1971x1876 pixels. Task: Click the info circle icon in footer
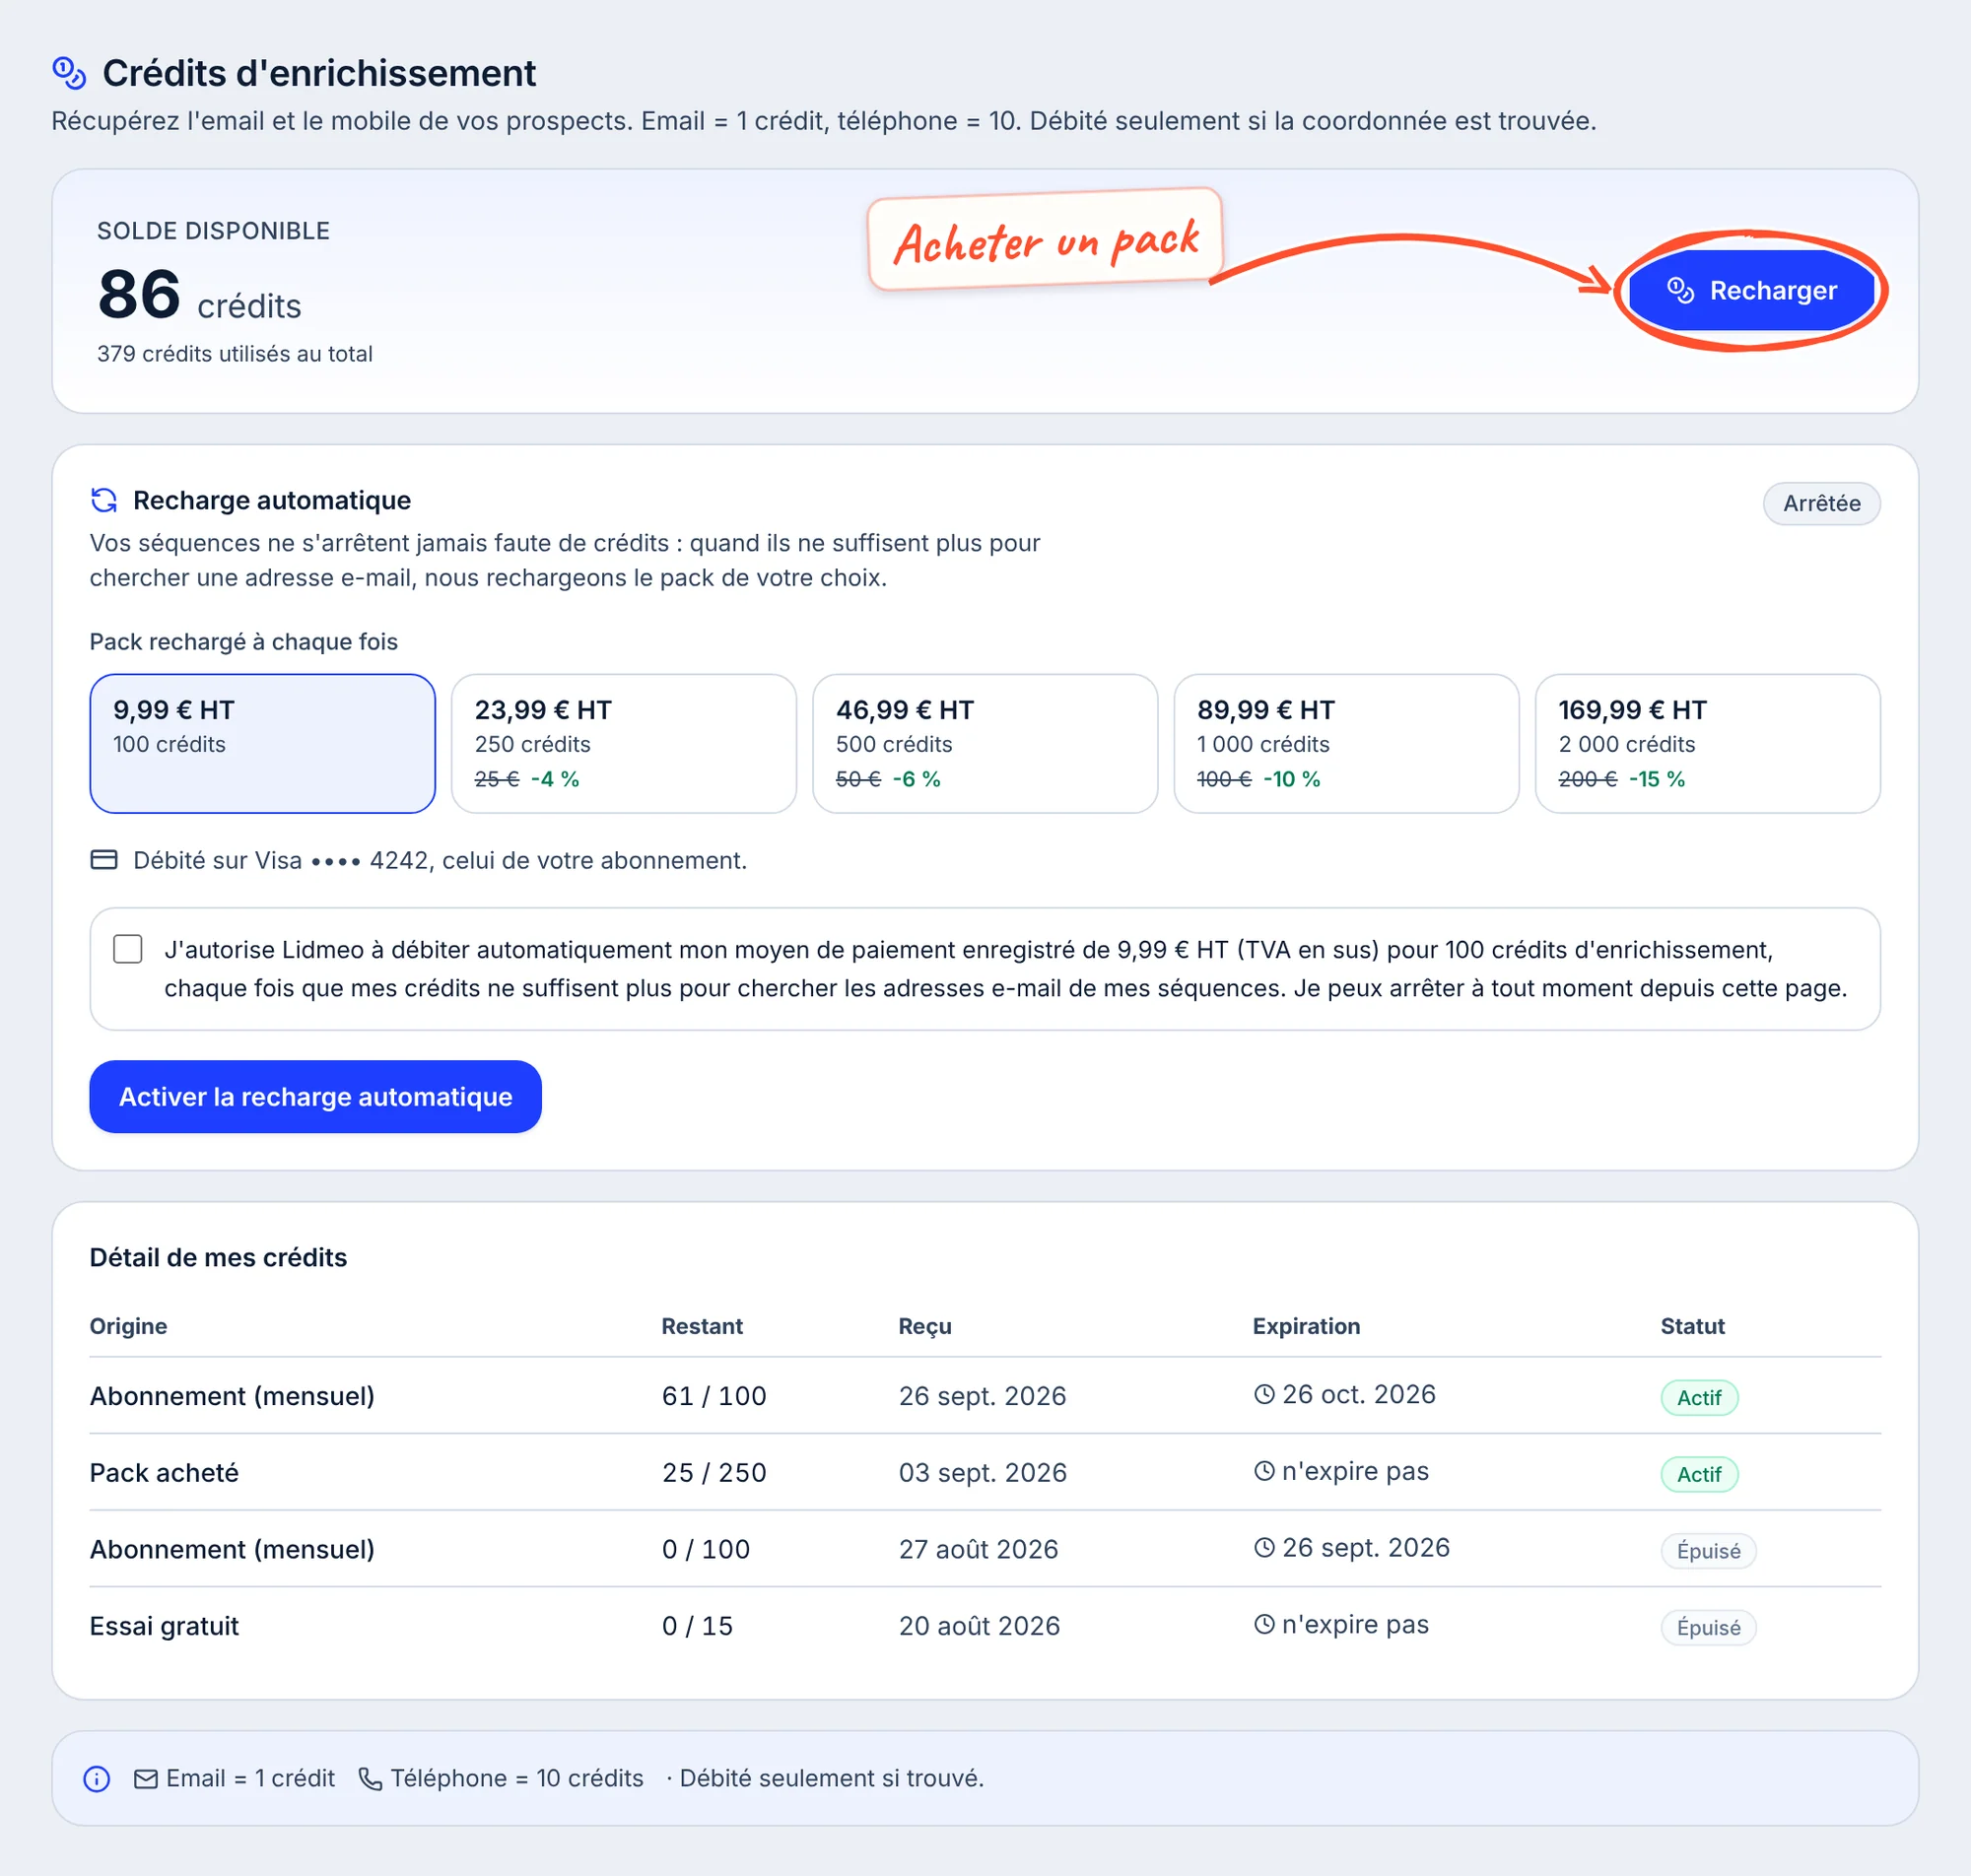[x=97, y=1779]
